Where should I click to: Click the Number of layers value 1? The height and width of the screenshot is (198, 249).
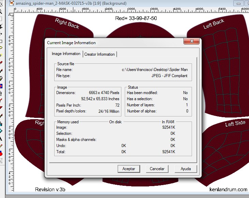187,105
